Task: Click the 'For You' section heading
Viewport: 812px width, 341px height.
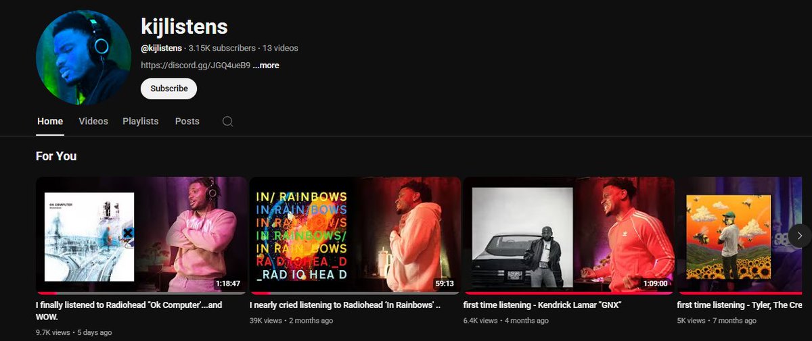Action: pos(56,156)
